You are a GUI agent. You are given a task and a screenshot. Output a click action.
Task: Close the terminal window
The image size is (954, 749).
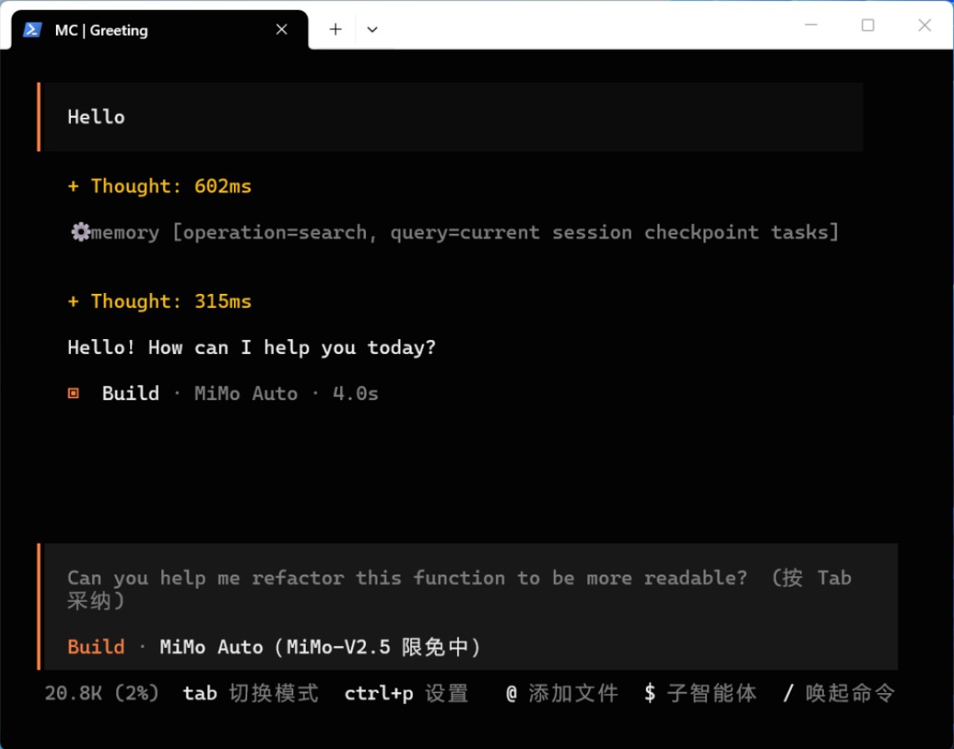point(925,25)
